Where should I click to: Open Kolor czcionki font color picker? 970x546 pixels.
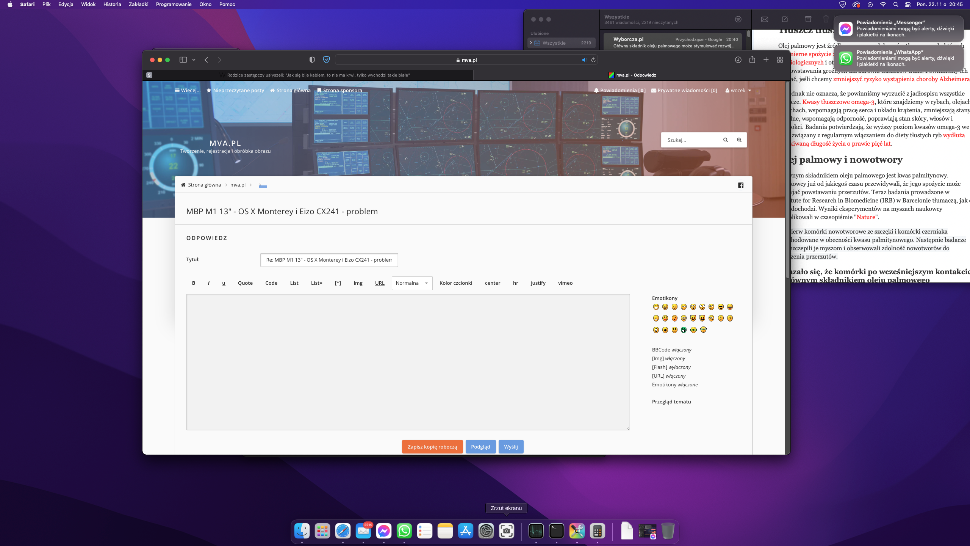click(456, 283)
